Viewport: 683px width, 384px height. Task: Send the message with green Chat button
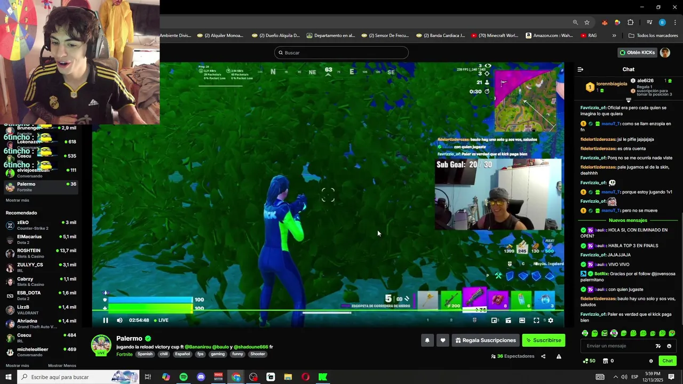[668, 361]
